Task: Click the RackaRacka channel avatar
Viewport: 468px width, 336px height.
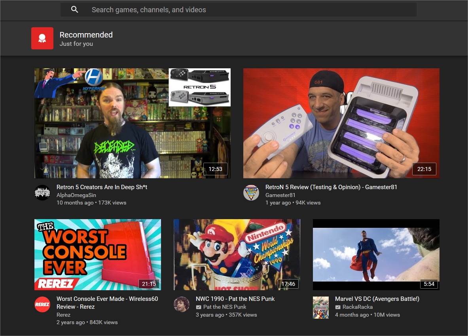Action: click(320, 308)
